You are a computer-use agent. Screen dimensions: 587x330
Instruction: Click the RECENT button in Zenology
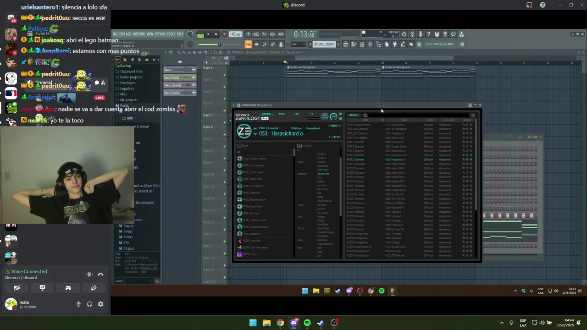click(x=354, y=115)
